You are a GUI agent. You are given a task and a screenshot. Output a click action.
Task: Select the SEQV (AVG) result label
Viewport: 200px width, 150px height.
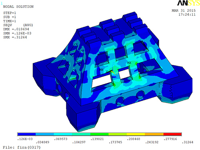pos(18,25)
